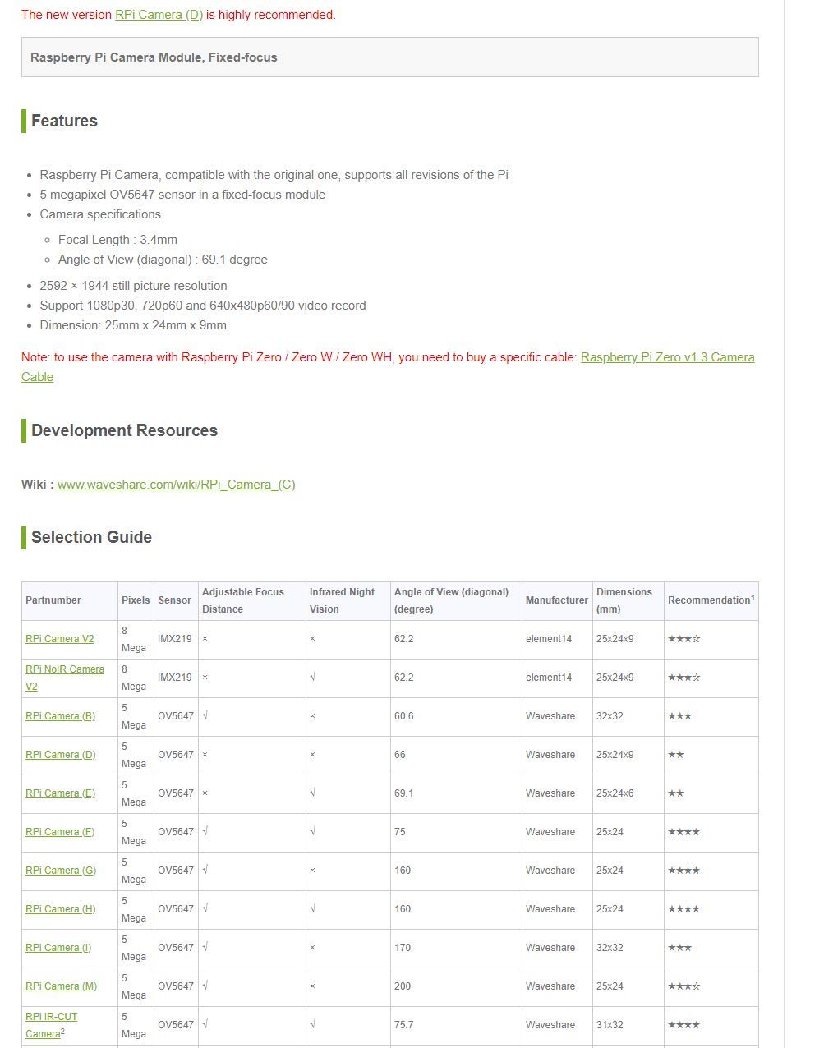The width and height of the screenshot is (824, 1048).
Task: Click the Features section heading
Action: tap(64, 121)
